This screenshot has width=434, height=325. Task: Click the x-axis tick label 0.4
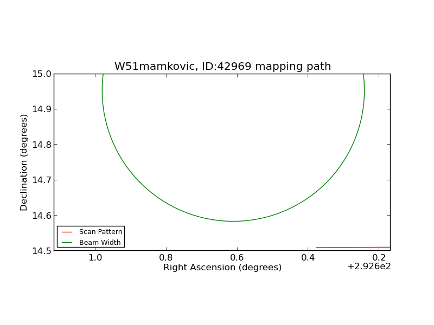(308, 258)
